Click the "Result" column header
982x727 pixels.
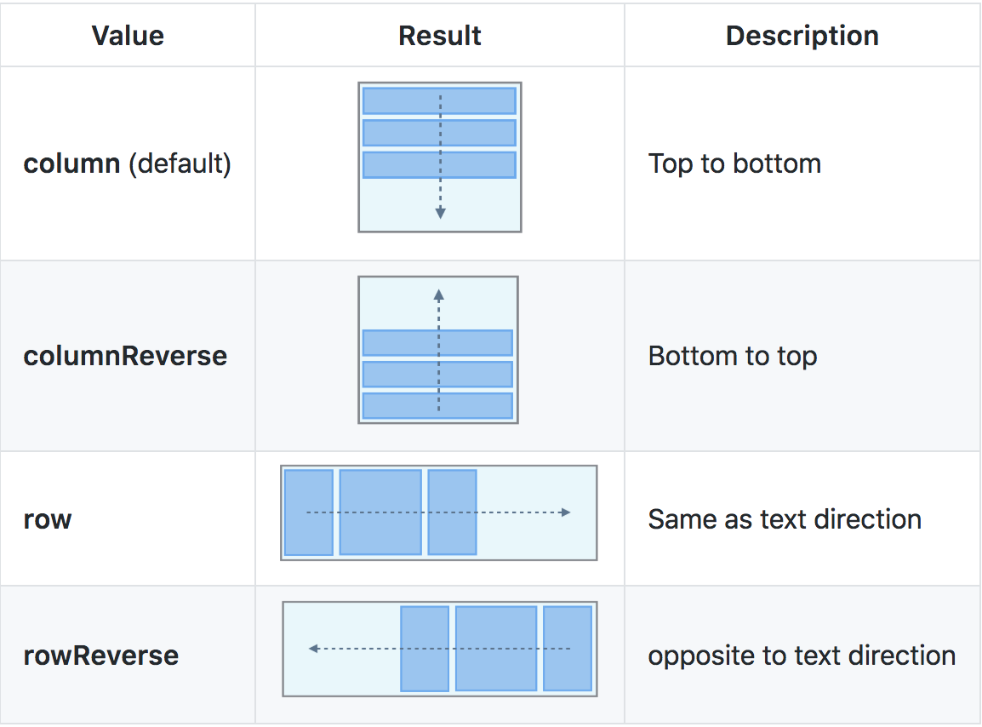[x=440, y=36]
